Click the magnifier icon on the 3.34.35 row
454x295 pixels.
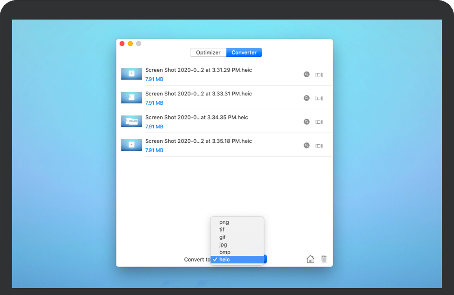306,122
